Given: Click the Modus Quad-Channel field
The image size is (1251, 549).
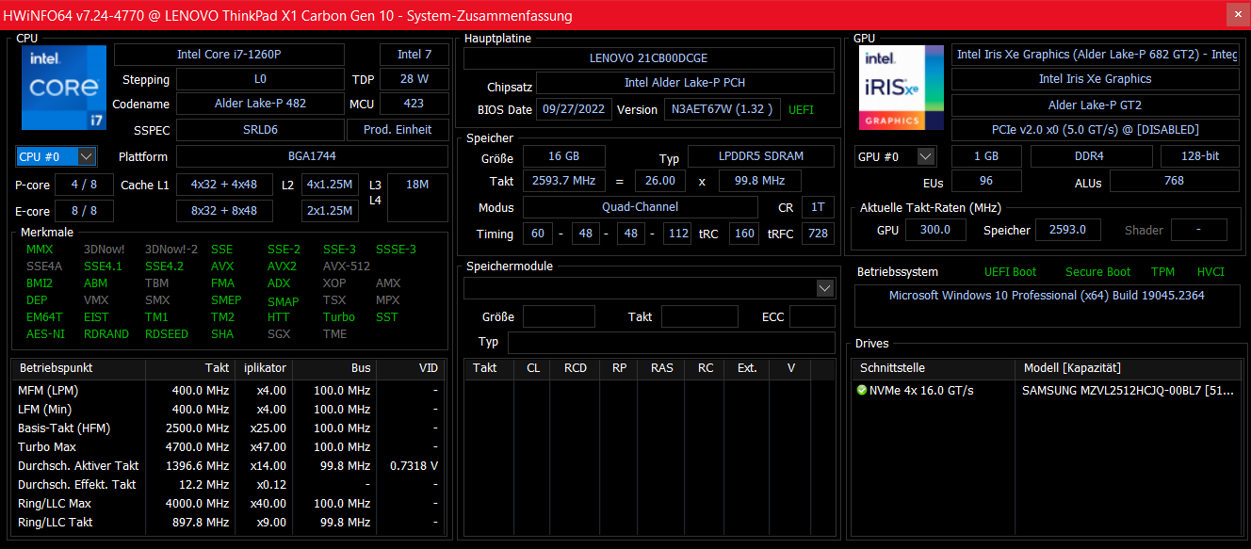Looking at the screenshot, I should coord(640,207).
